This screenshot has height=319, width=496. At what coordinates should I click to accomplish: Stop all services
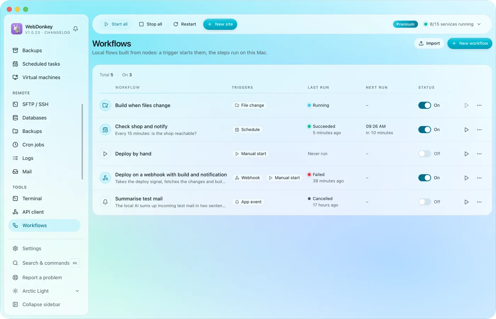pyautogui.click(x=151, y=24)
